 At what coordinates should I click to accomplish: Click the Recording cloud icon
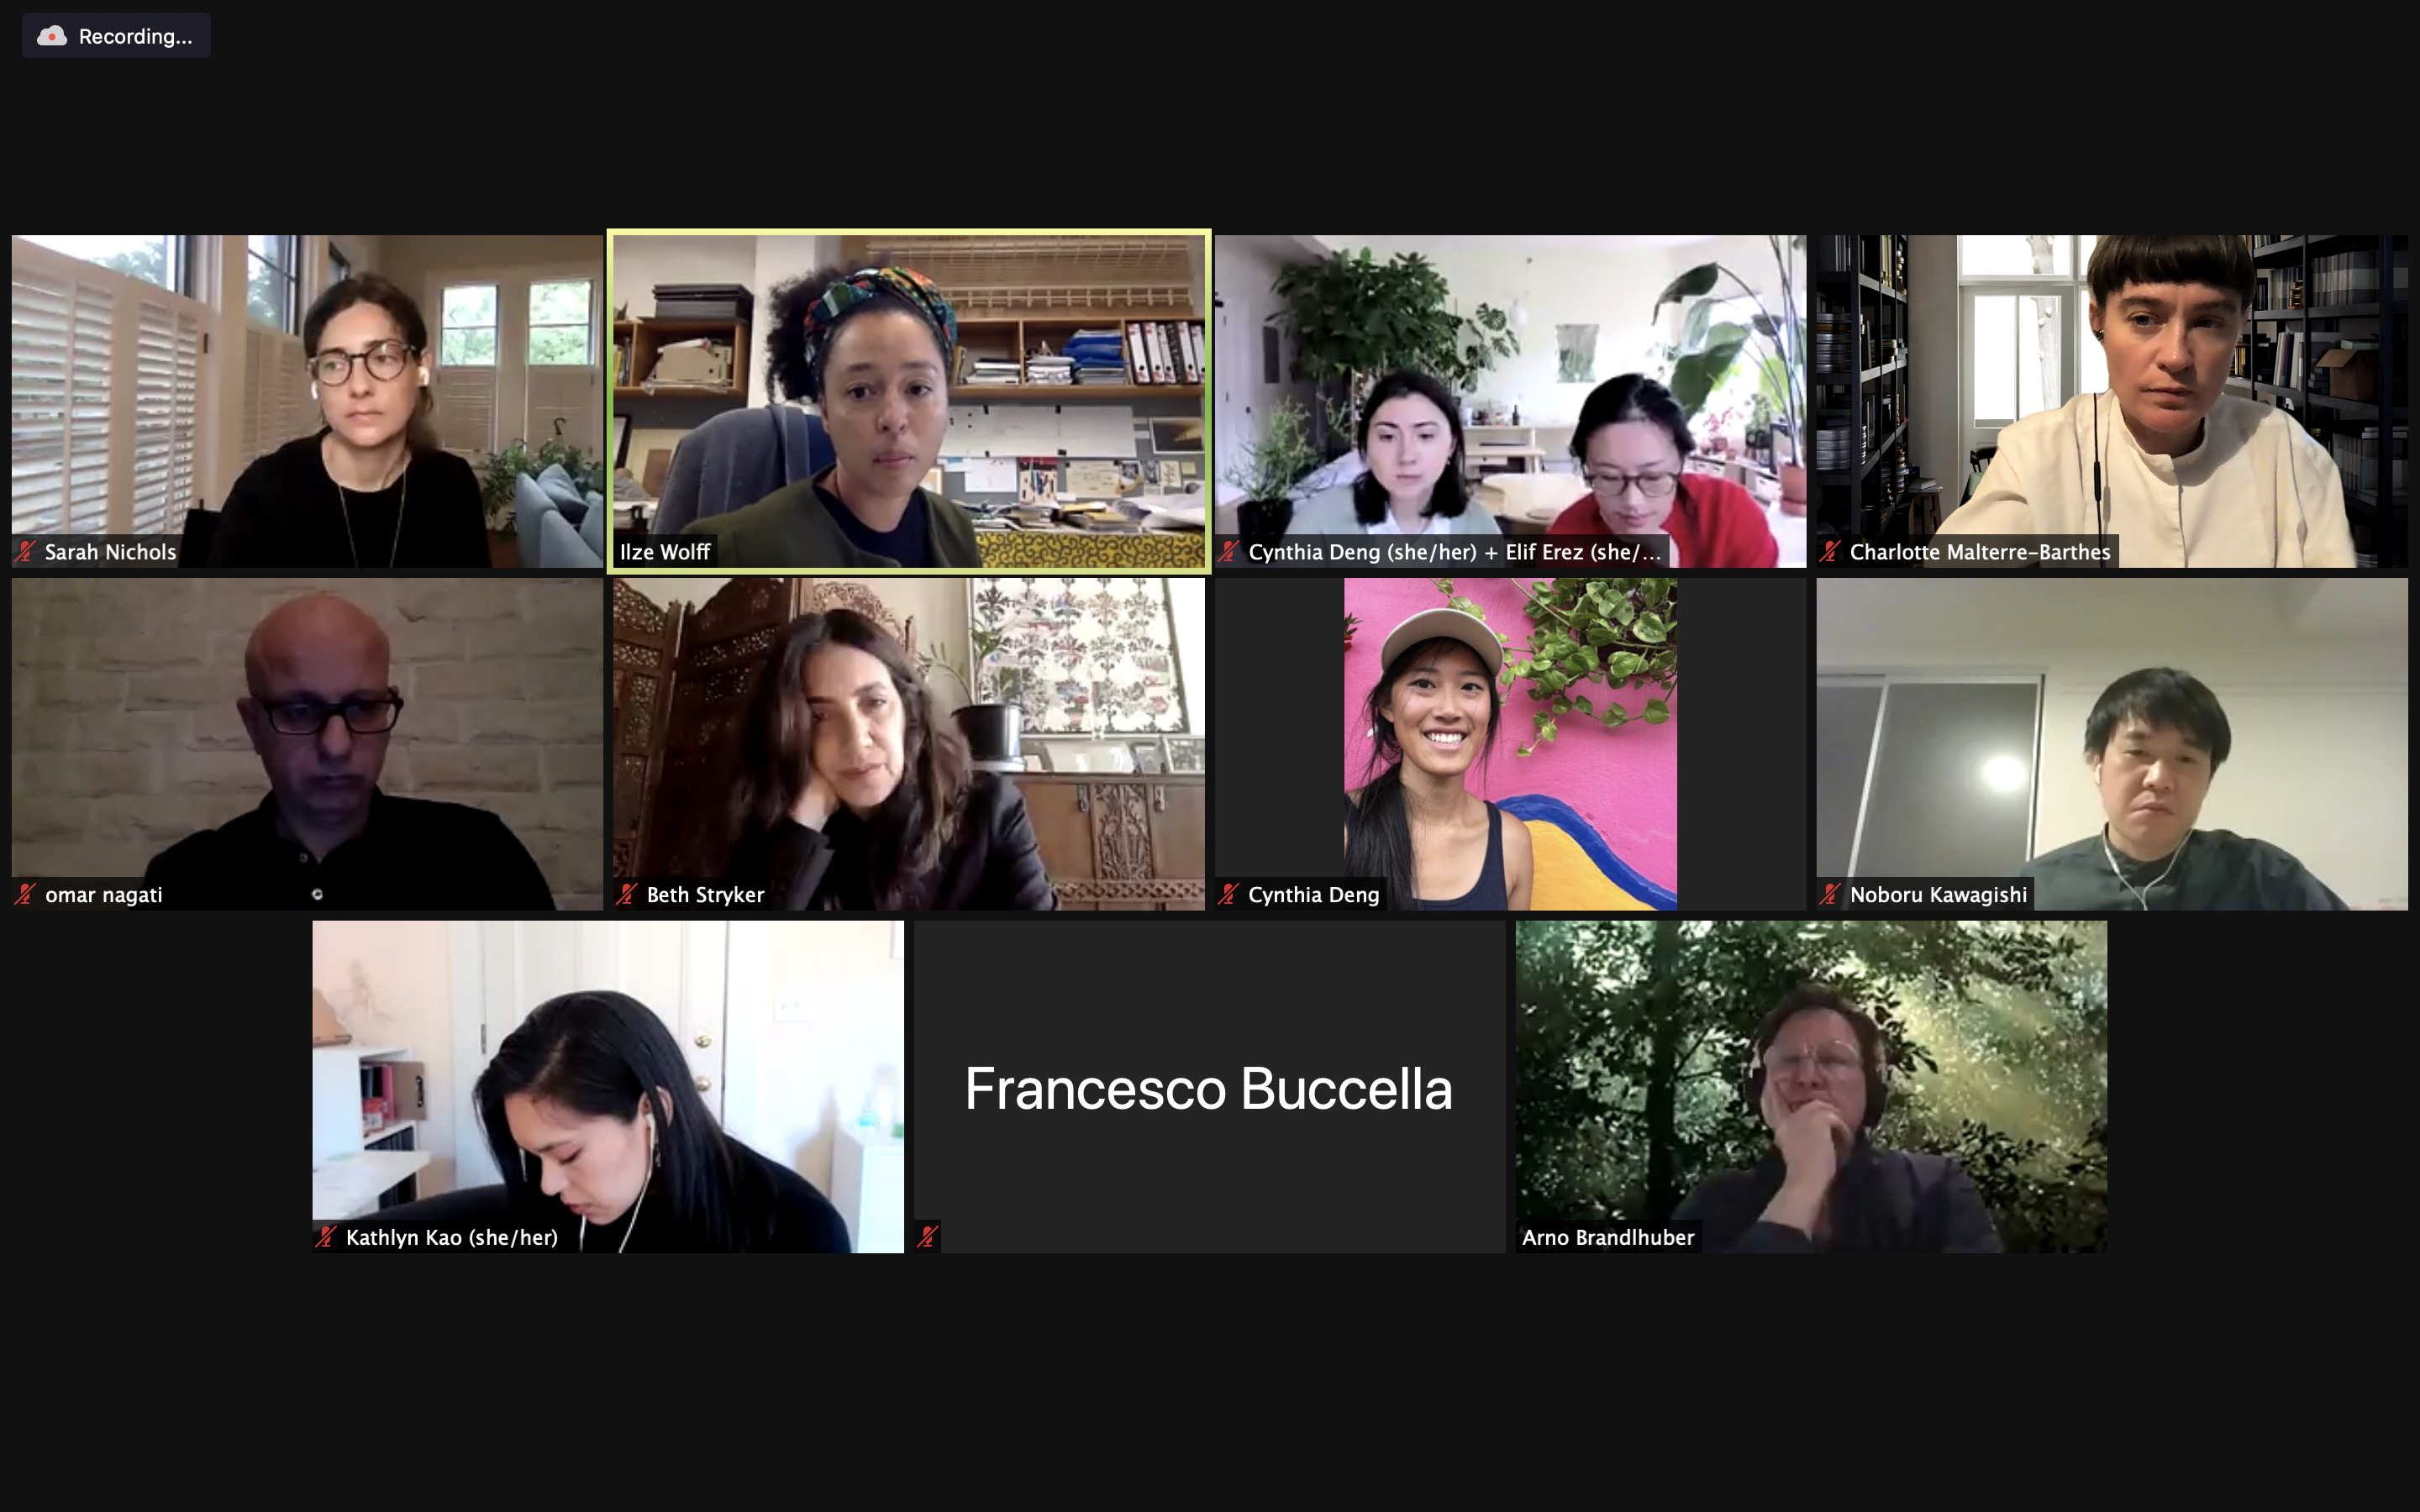(52, 36)
